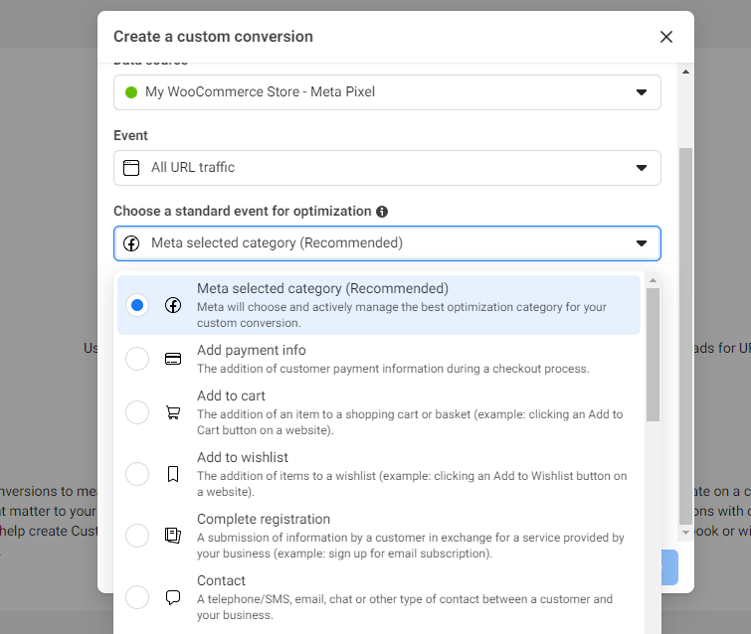Choose the Add to wishlist menu option text

(x=243, y=458)
